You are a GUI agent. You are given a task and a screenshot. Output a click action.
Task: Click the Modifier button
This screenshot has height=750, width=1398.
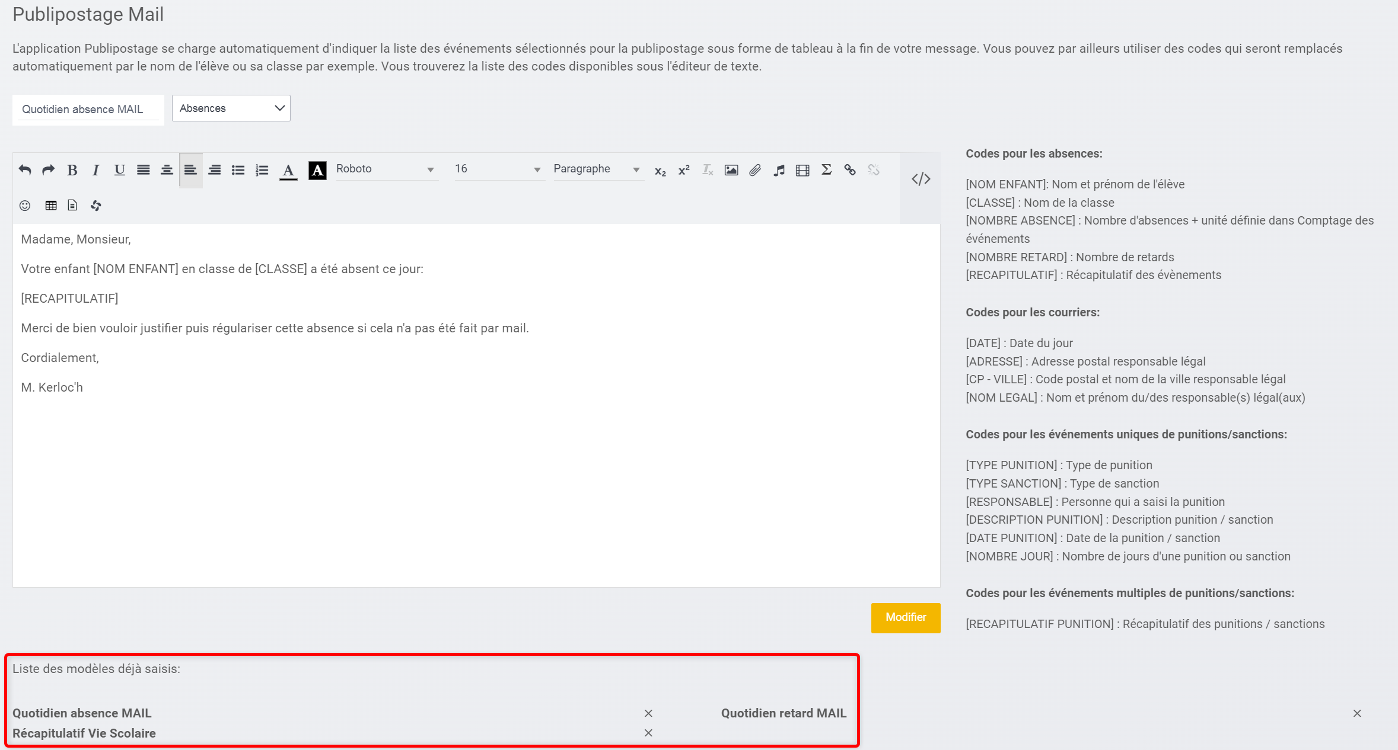coord(906,618)
